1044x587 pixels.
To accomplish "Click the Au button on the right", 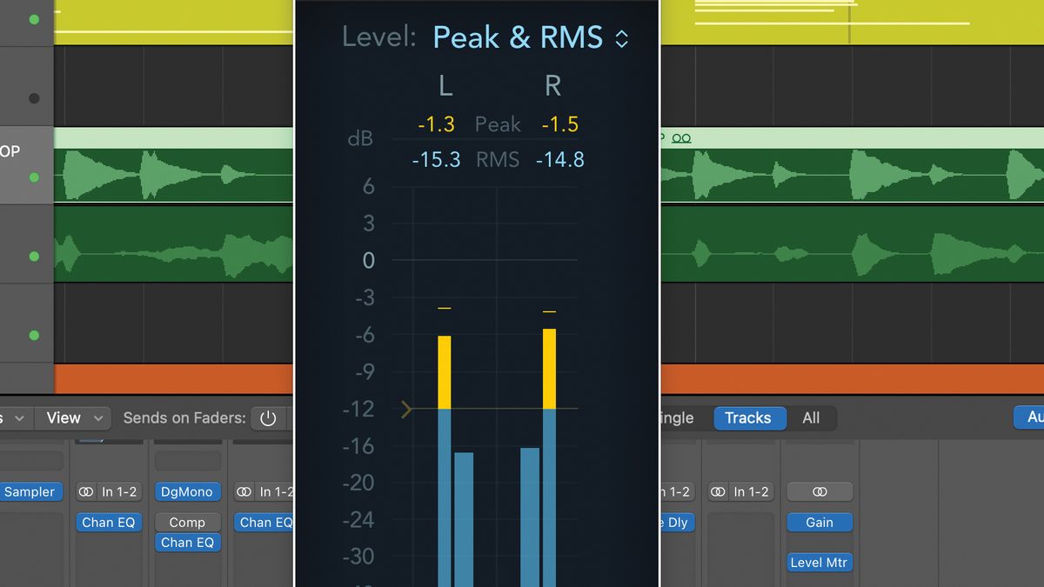I will (x=1029, y=417).
